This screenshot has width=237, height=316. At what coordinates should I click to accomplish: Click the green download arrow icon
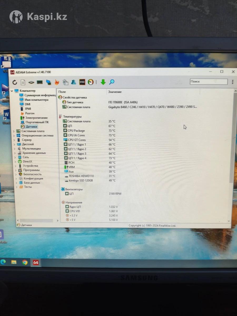[x=103, y=82]
